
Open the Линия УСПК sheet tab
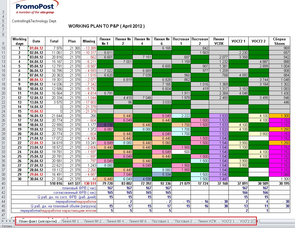click(x=207, y=221)
